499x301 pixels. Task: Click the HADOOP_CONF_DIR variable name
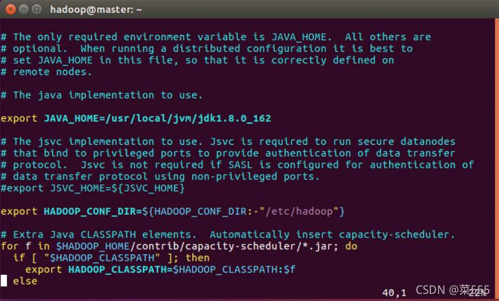pos(90,211)
